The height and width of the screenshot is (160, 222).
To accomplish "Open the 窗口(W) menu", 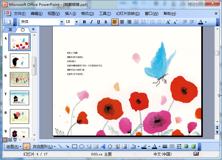I will [x=151, y=14].
